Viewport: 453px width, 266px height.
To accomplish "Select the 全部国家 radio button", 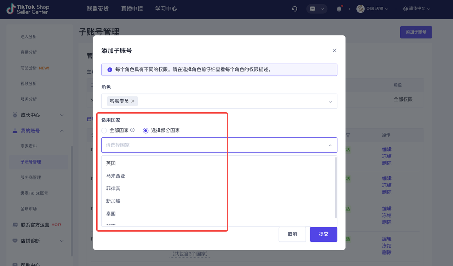I will point(104,131).
